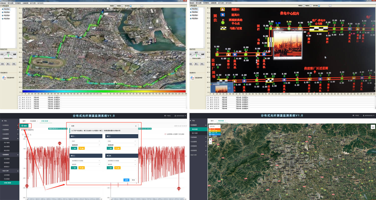376x200 pixels.
Task: Click the 个性化 icon in map window header
Action: click(353, 116)
